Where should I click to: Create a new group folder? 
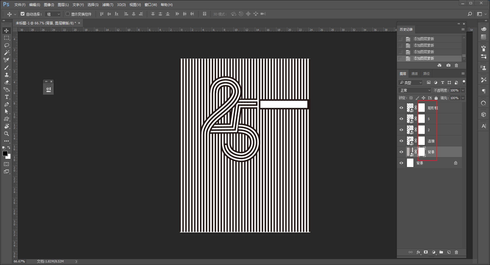point(441,252)
